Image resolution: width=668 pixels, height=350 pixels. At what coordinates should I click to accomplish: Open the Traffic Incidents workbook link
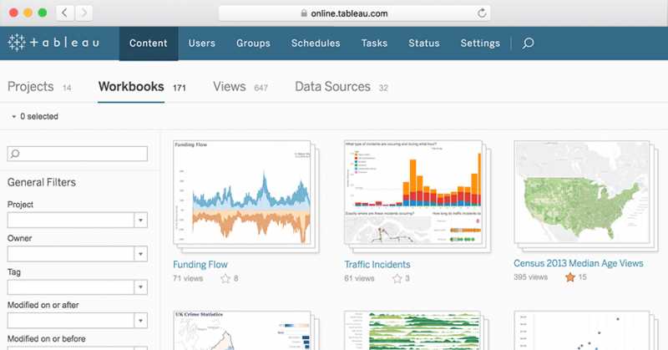click(377, 264)
